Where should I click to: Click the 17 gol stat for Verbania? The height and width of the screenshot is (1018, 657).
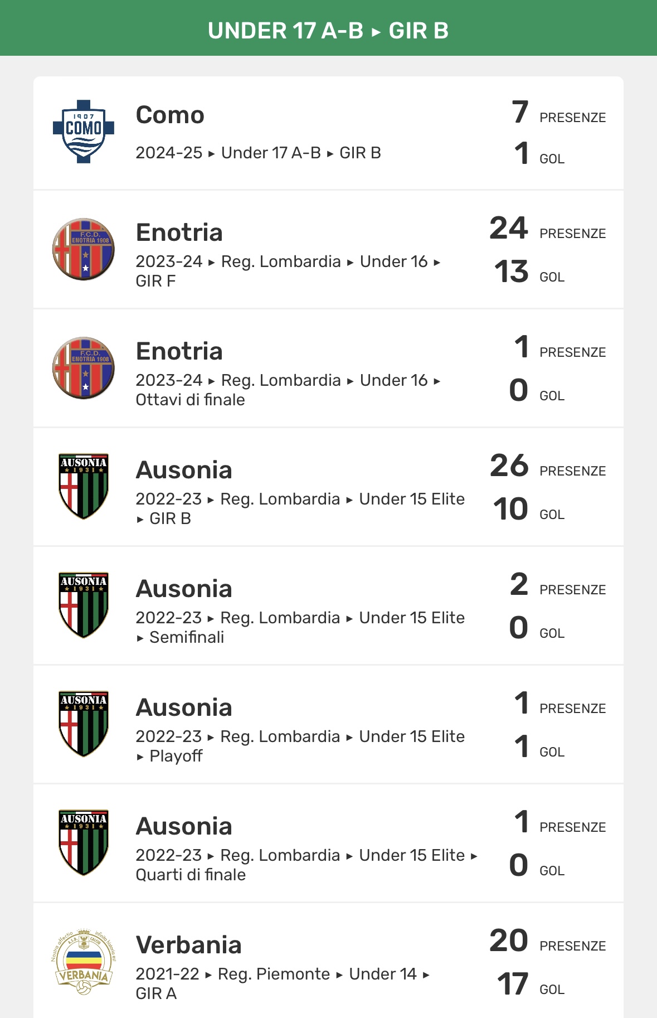click(x=513, y=985)
